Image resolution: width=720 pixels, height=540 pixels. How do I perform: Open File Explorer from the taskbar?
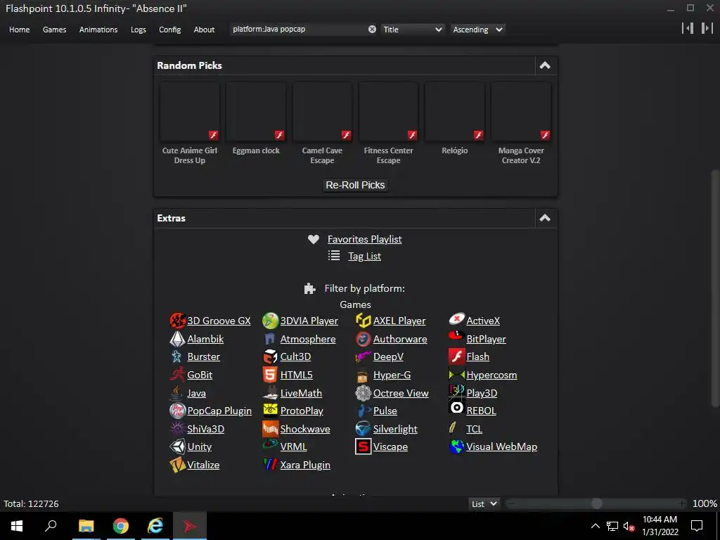click(x=86, y=526)
